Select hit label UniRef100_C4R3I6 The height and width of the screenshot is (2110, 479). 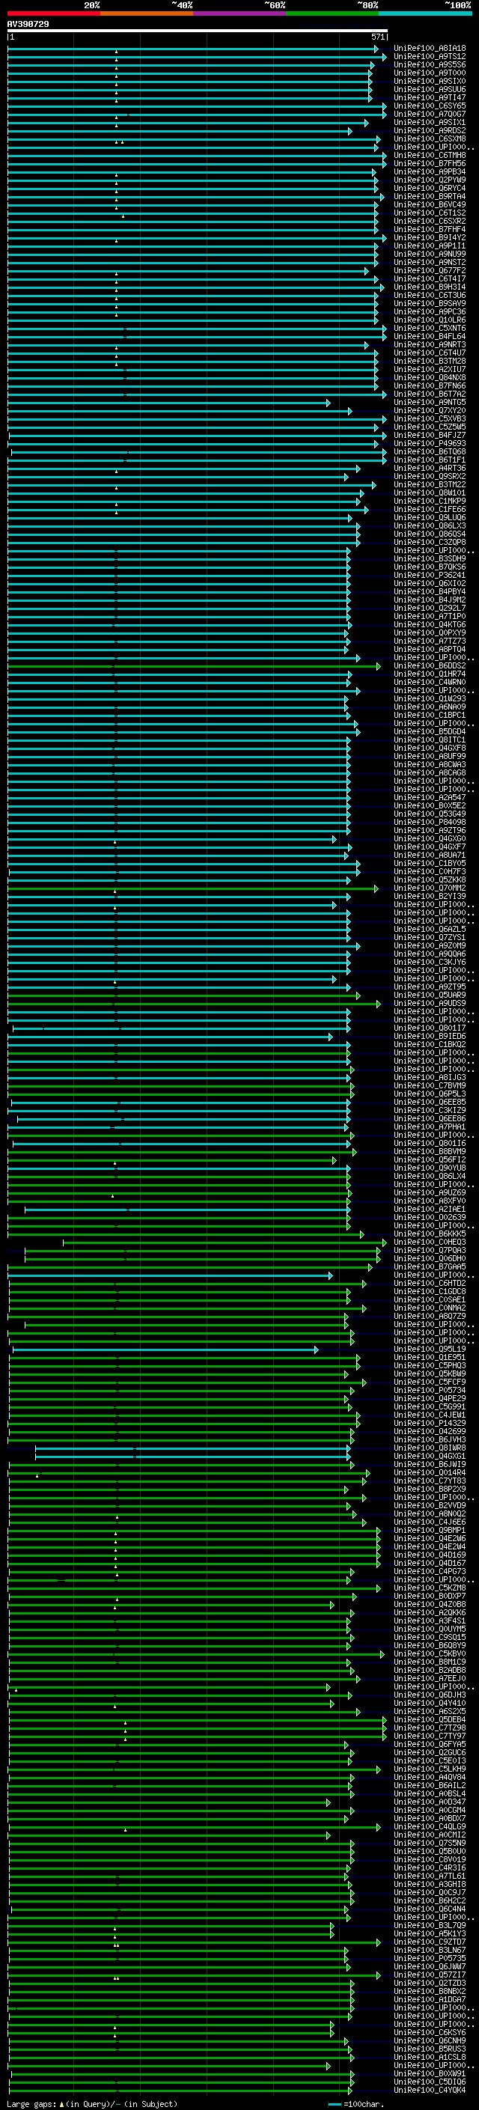[430, 1867]
